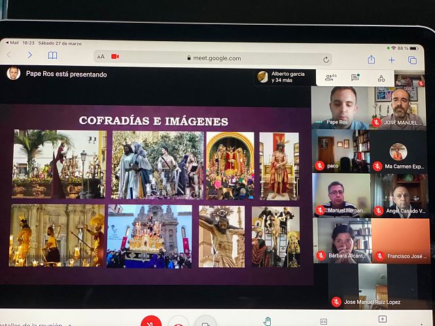435x326 pixels.
Task: Toggle the microphone mute button
Action: (x=151, y=322)
